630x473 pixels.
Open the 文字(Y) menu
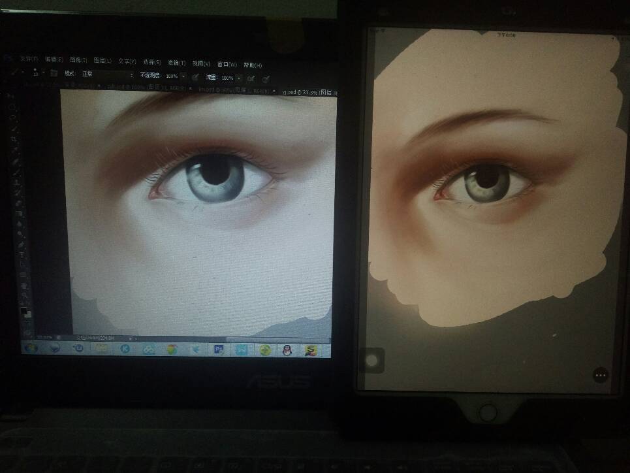pyautogui.click(x=127, y=61)
